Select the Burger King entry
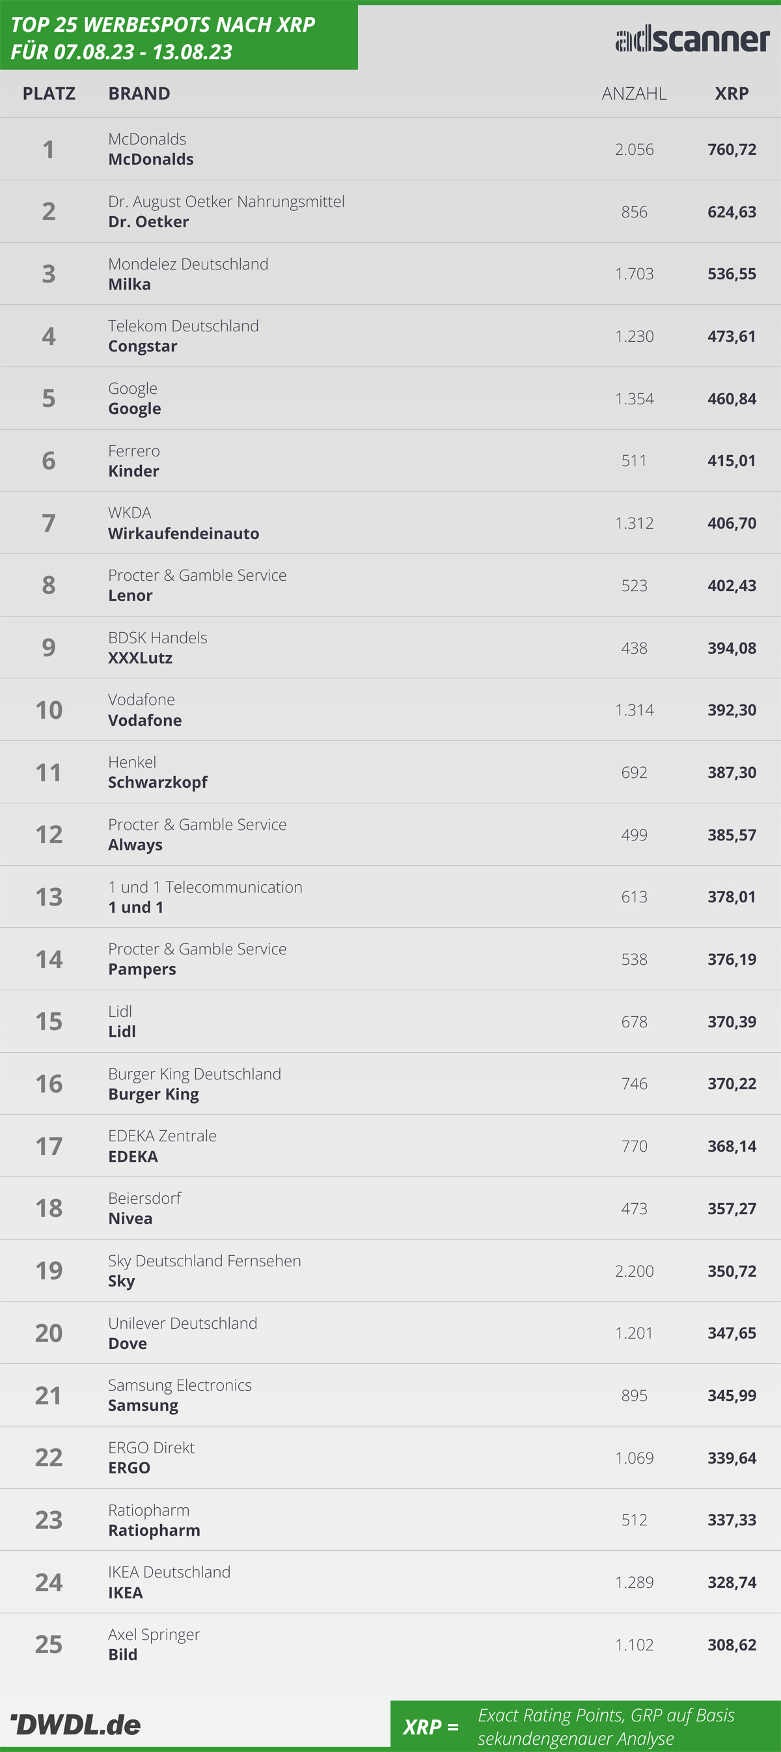Screen dimensions: 781x1752 tap(390, 1083)
